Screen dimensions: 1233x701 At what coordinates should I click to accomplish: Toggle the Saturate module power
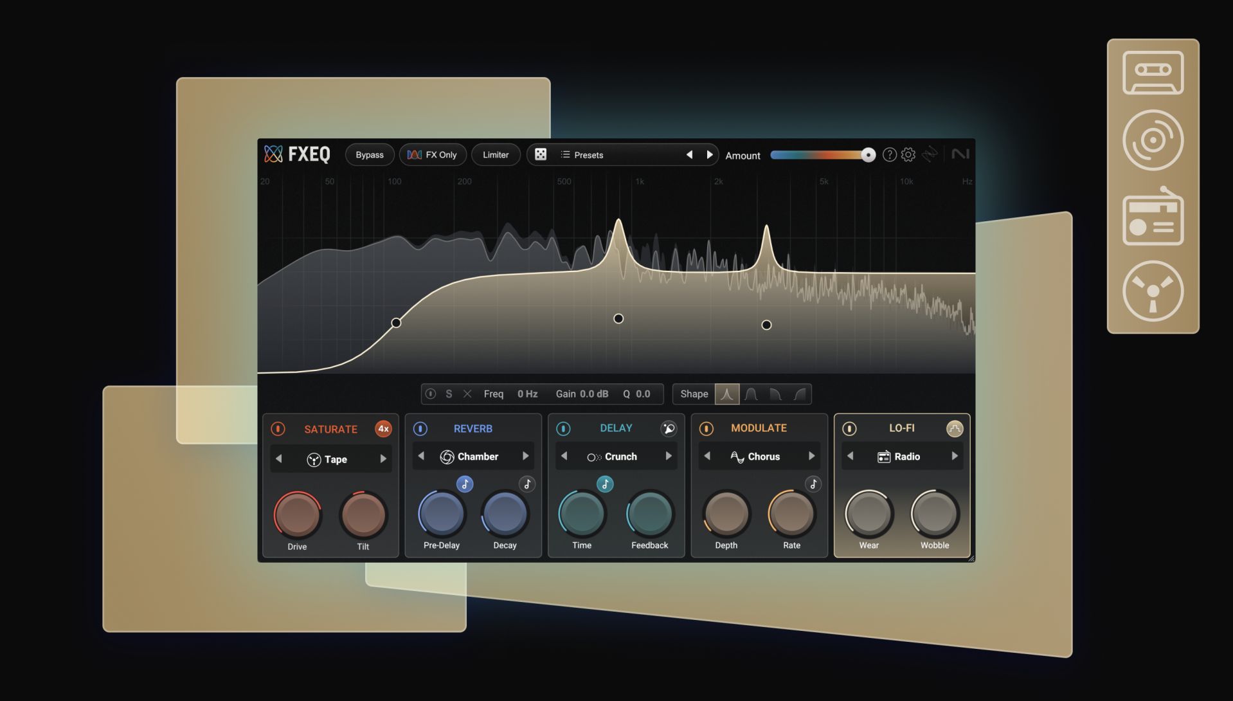click(278, 429)
